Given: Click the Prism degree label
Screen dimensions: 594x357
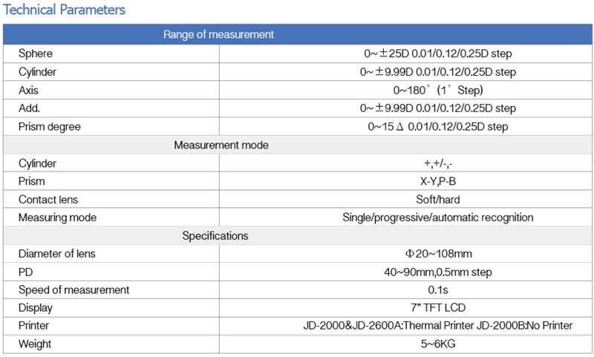Looking at the screenshot, I should click(50, 126).
